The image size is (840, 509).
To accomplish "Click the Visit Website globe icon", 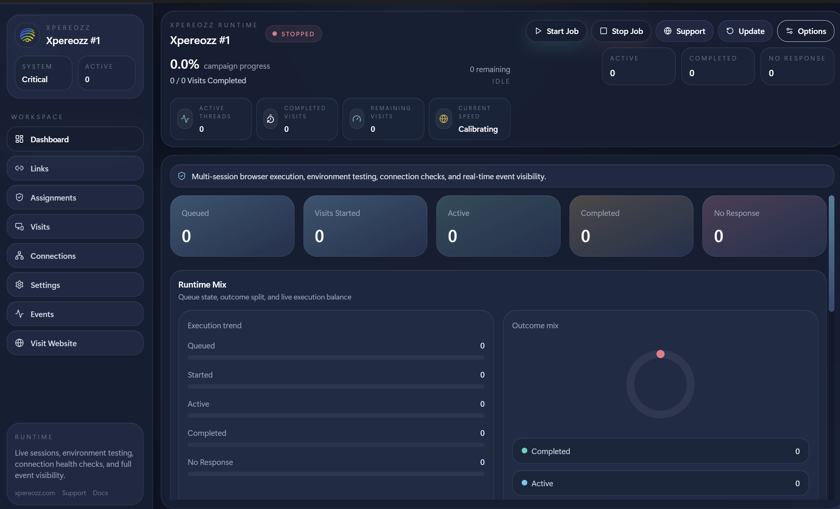I will click(19, 343).
